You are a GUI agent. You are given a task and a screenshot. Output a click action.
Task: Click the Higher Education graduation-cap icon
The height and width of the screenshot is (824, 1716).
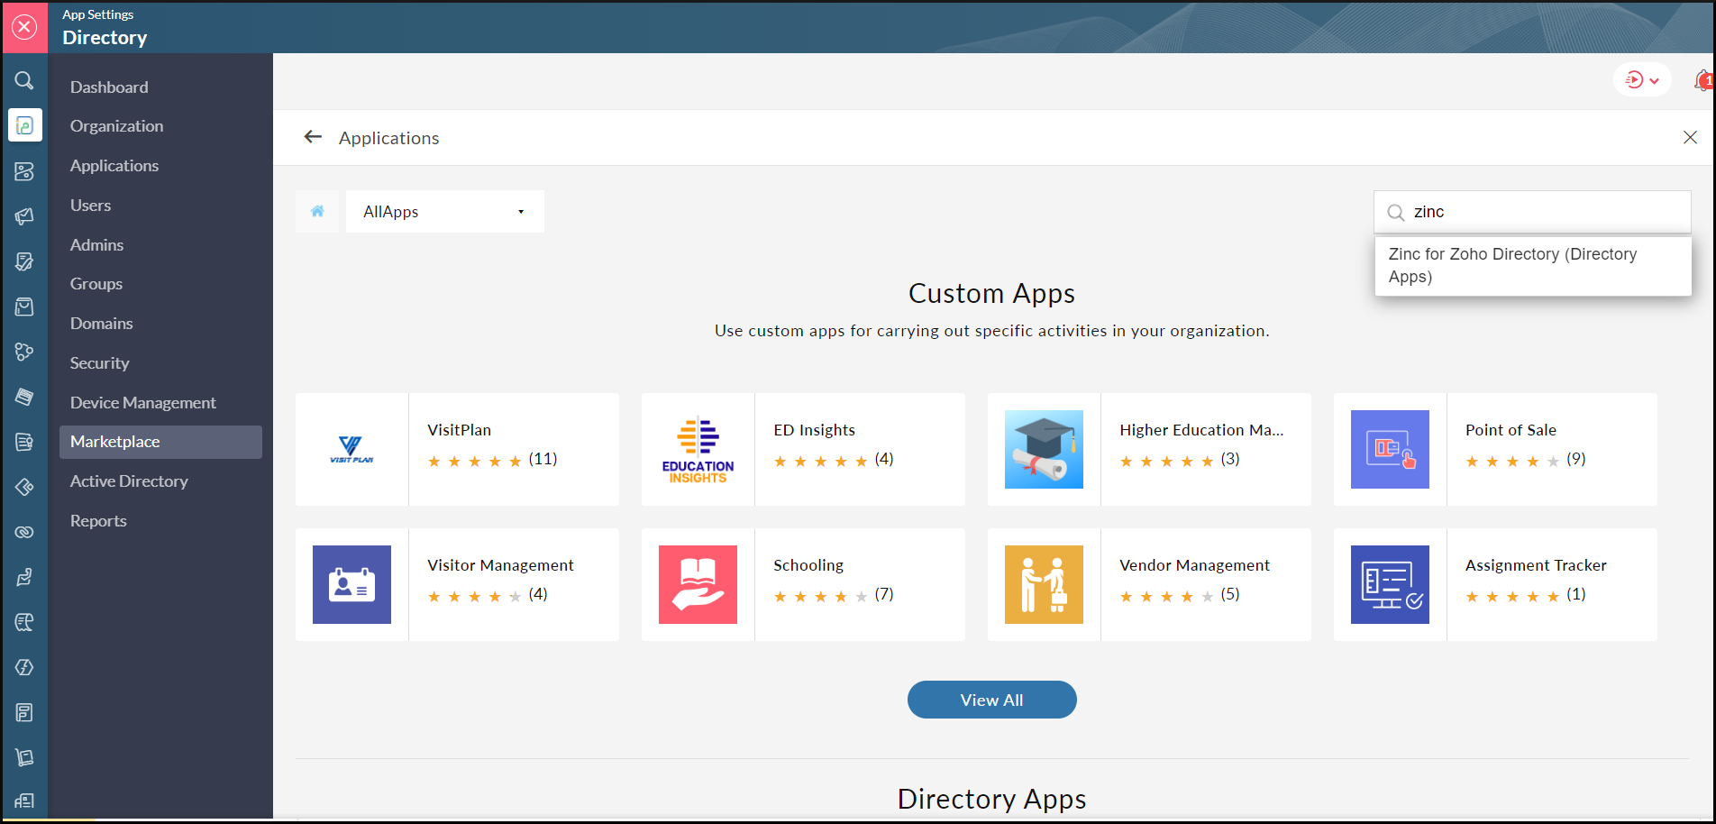[x=1043, y=449]
